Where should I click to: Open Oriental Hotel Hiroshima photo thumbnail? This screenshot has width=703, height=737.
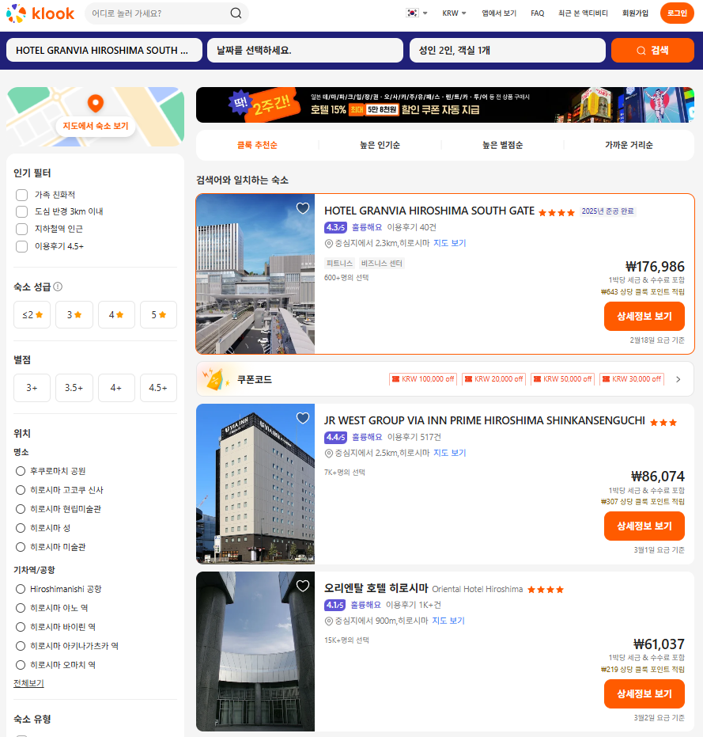click(255, 652)
